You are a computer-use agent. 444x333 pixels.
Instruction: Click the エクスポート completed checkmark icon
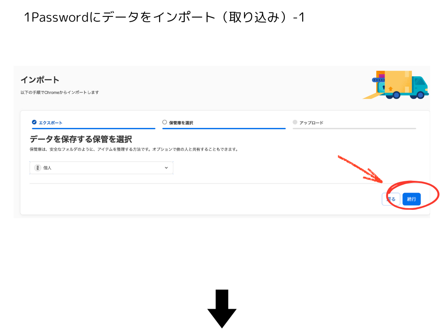(34, 122)
